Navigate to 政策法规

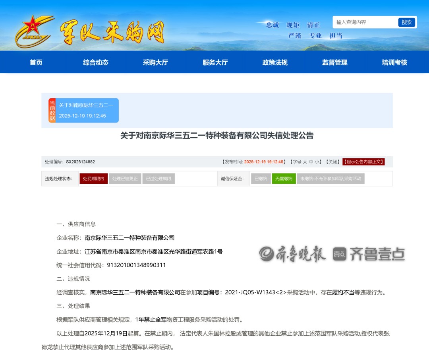click(x=275, y=62)
